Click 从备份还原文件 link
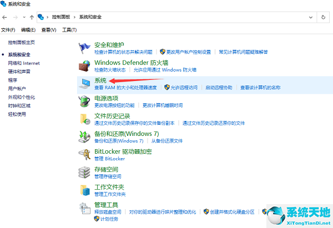 point(167,141)
